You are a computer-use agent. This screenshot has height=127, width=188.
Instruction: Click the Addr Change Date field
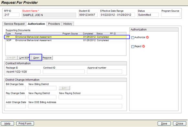tap(16, 106)
